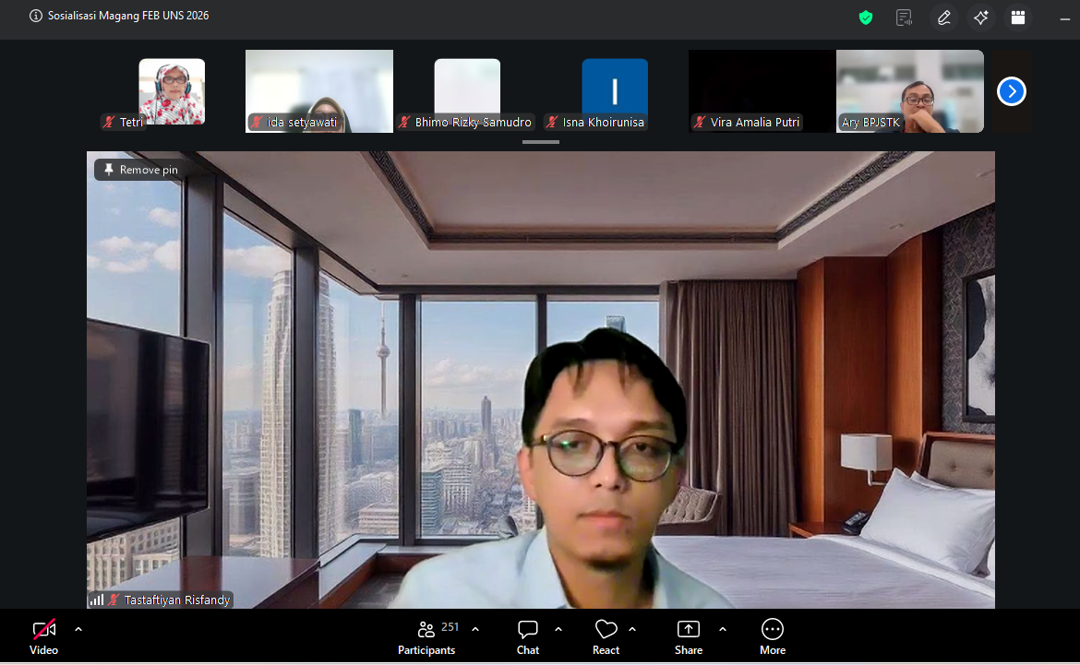Start Share screen

(x=689, y=637)
